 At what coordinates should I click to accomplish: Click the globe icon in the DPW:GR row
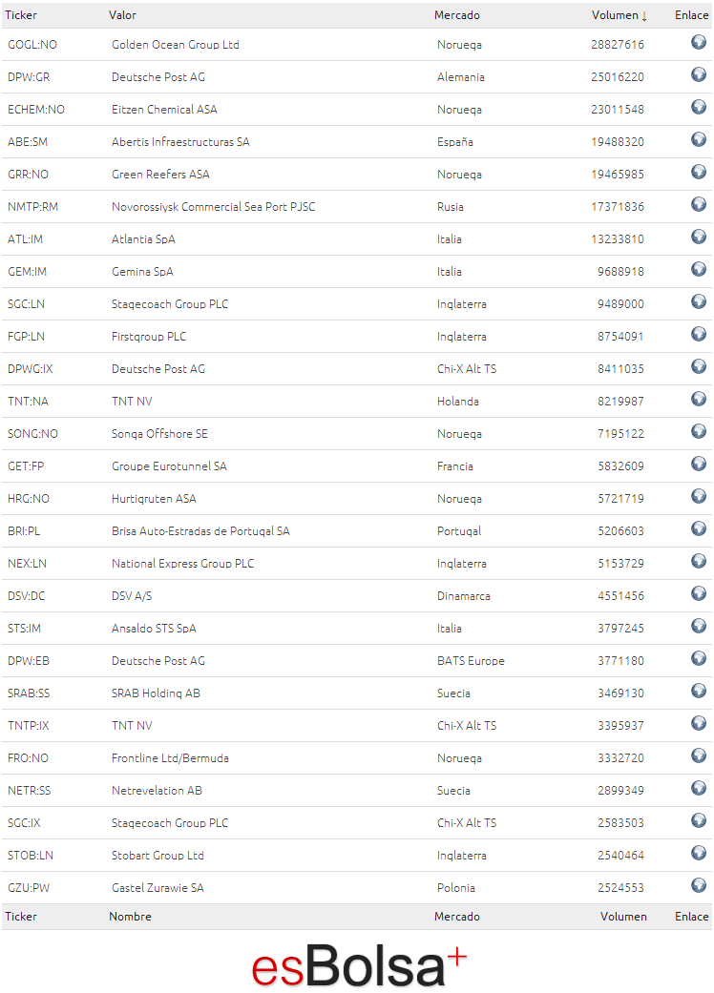698,74
